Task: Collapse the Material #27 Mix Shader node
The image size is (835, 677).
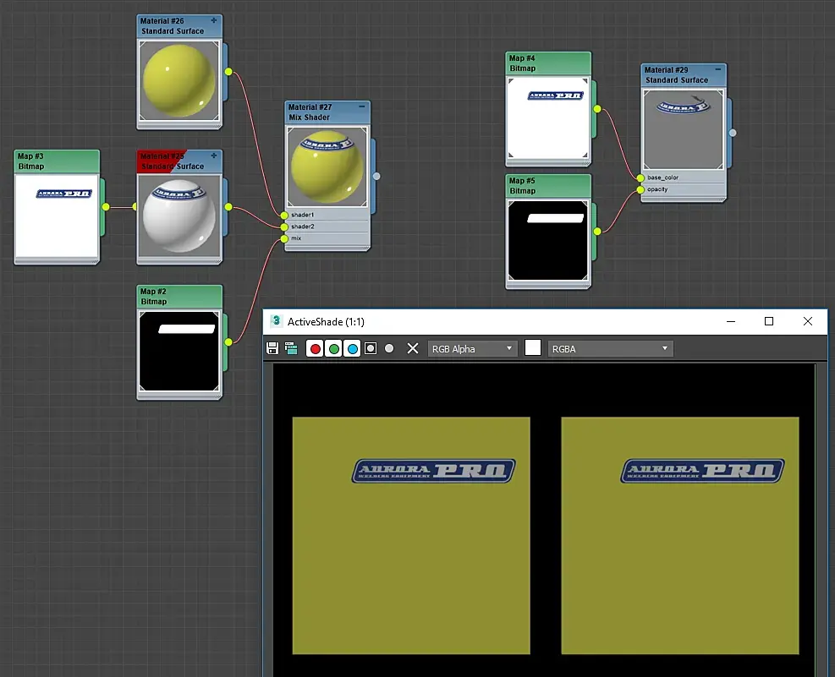Action: click(x=362, y=106)
